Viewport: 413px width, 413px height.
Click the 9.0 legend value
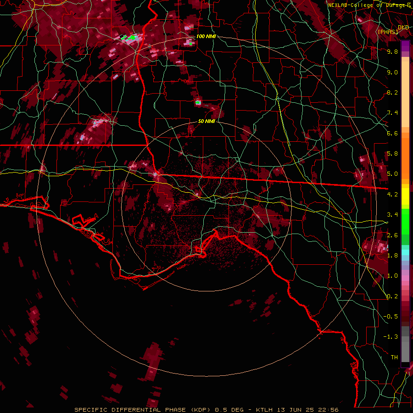(x=392, y=72)
